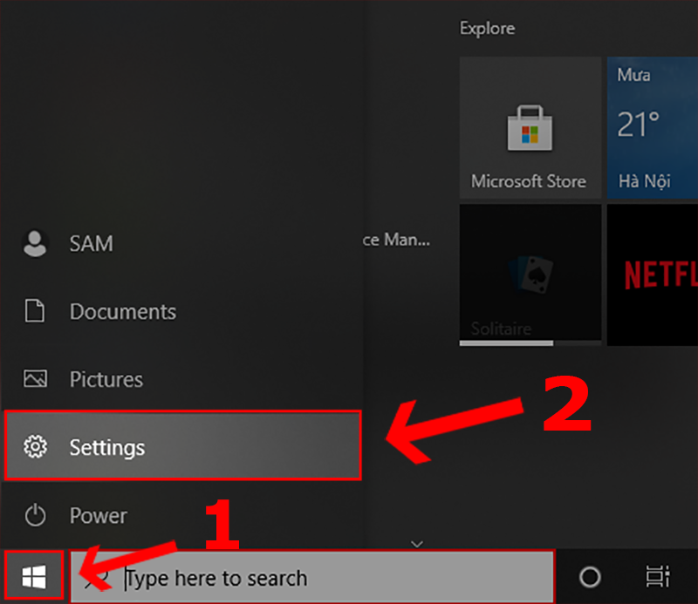Viewport: 698px width, 604px height.
Task: Select Documents in the Start menu
Action: [x=122, y=311]
